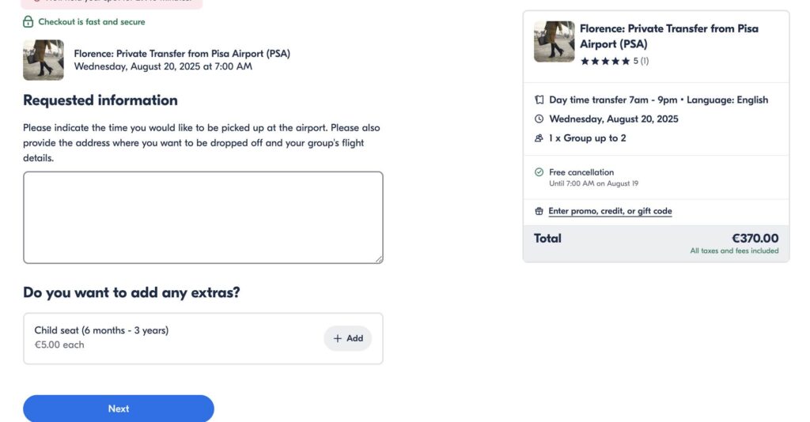Click the clock icon next to date
The width and height of the screenshot is (810, 422).
click(x=539, y=119)
